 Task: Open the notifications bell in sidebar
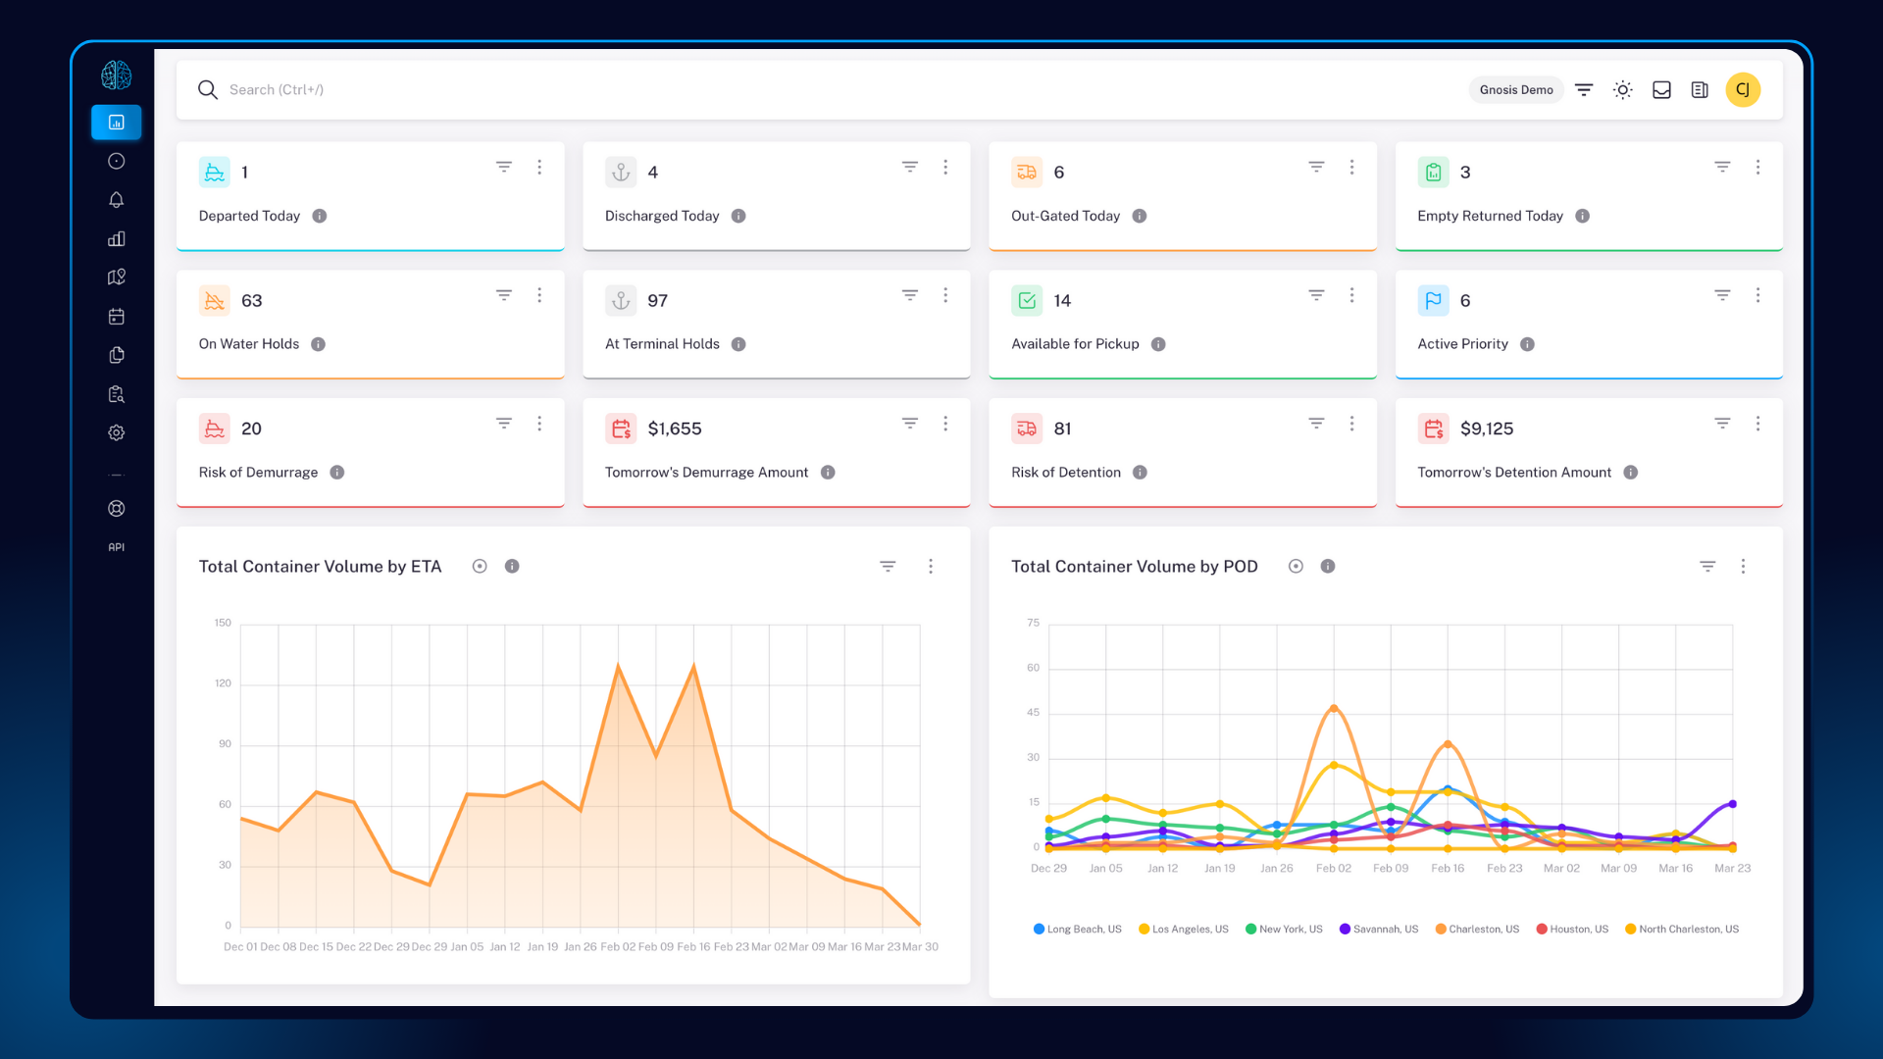(x=116, y=200)
